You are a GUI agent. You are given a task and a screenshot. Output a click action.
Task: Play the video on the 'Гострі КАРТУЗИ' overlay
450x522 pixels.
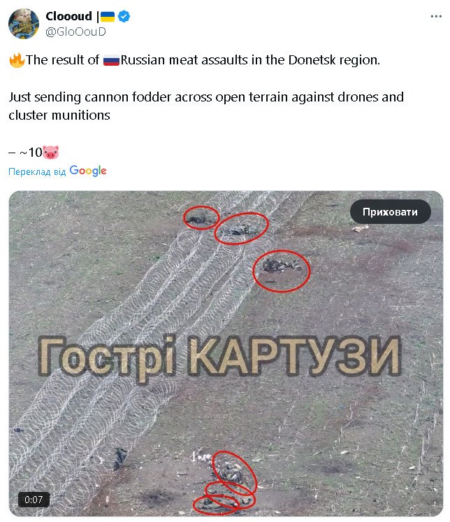(219, 357)
